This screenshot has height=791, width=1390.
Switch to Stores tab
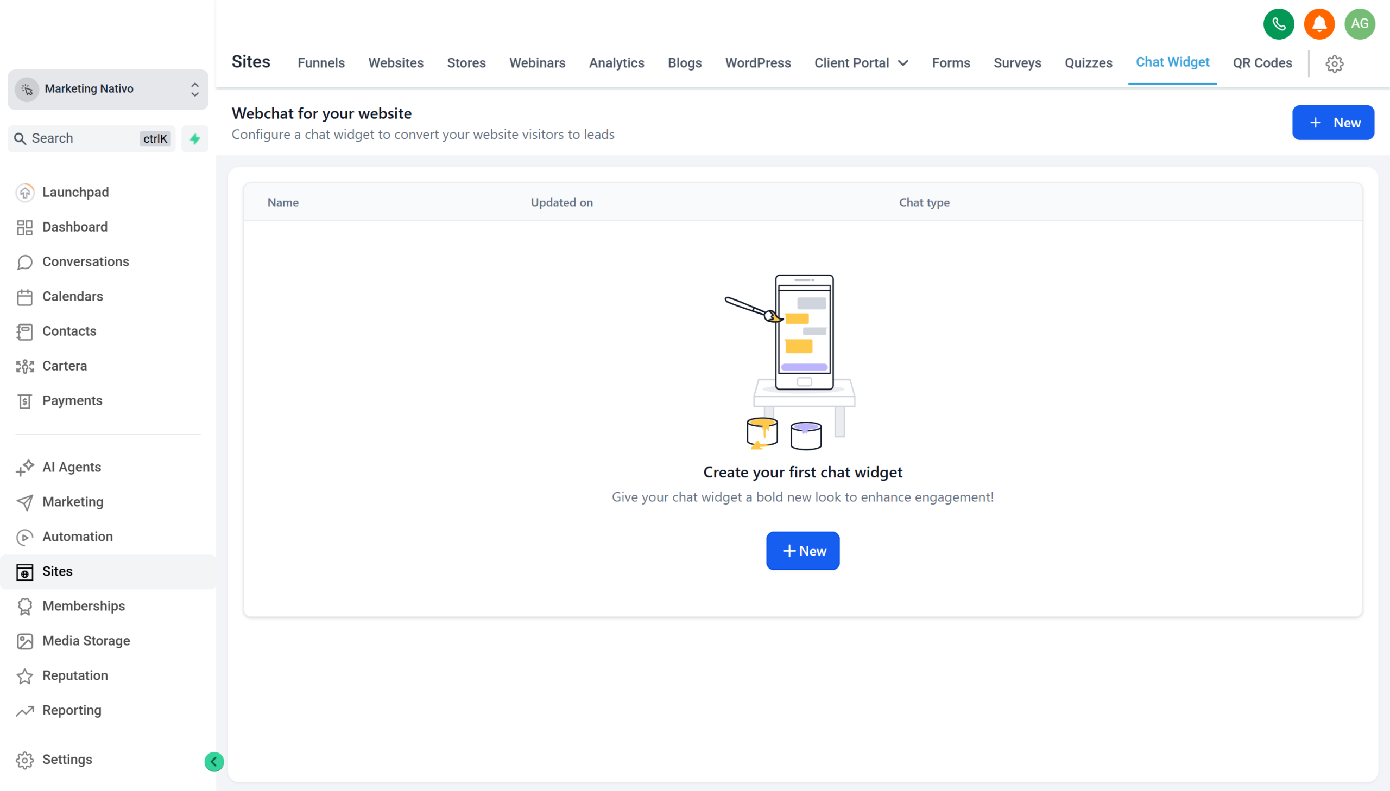[466, 63]
